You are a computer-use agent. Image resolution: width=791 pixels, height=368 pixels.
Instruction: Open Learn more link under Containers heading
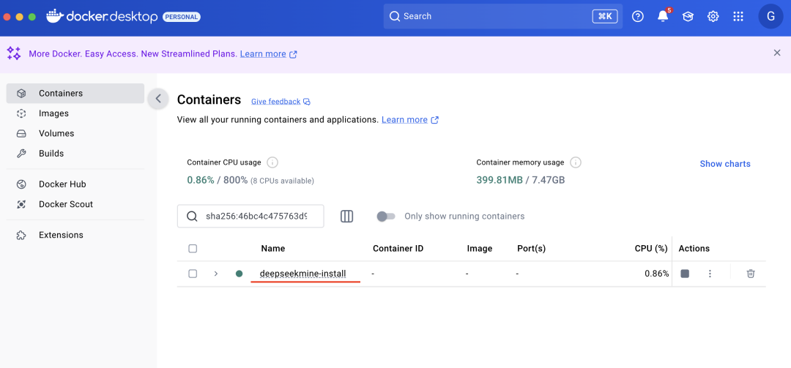pyautogui.click(x=409, y=120)
